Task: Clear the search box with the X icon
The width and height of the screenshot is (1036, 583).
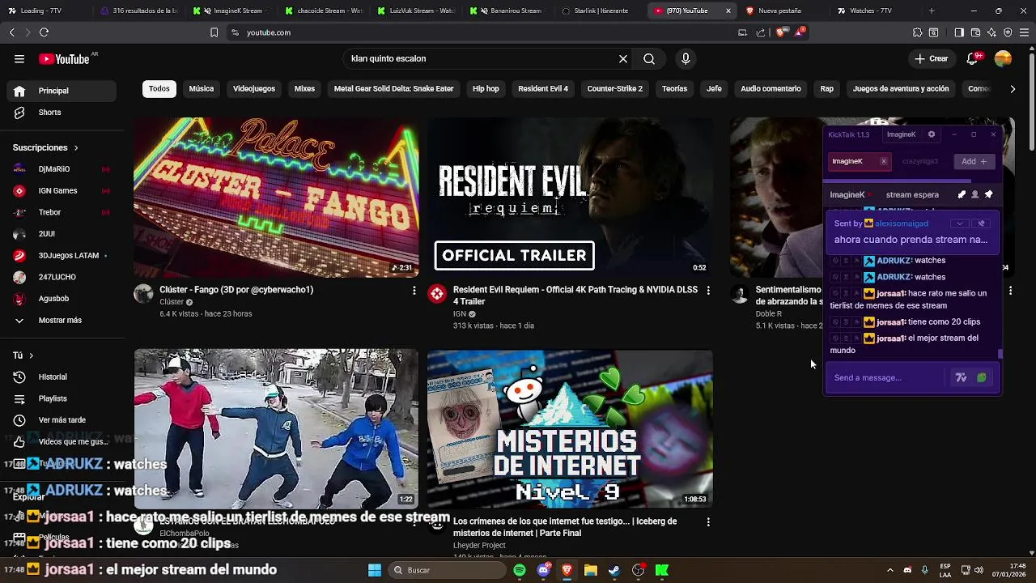Action: tap(623, 58)
